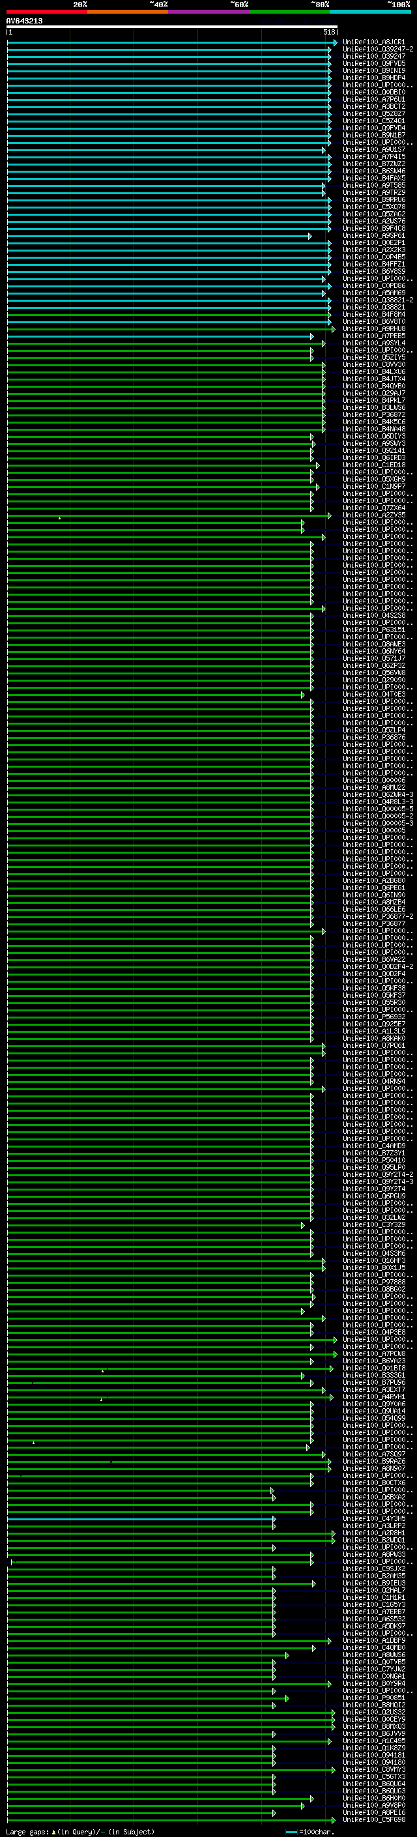Click hit label UniRef100_A9SYL4
The width and height of the screenshot is (417, 1837).
[373, 343]
